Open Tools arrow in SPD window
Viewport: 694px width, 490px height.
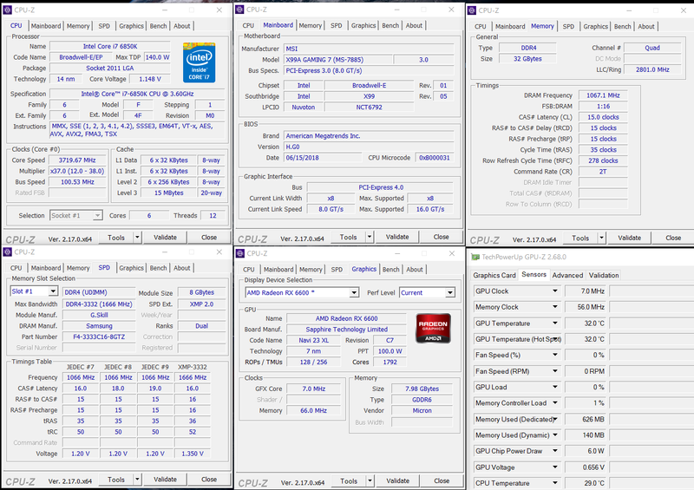[137, 480]
